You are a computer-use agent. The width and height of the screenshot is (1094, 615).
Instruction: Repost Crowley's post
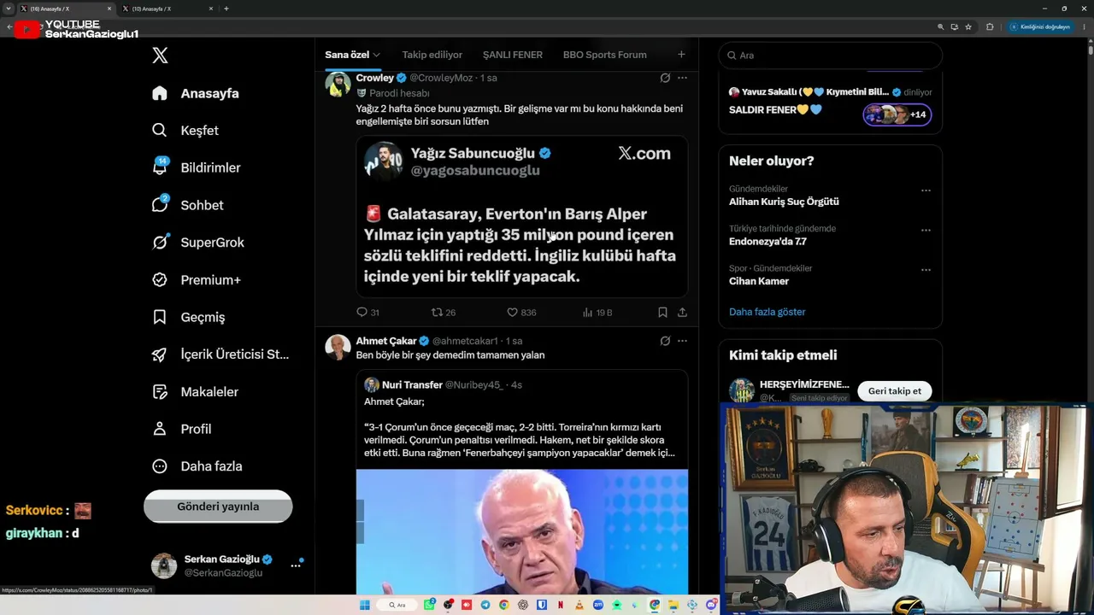pos(444,313)
